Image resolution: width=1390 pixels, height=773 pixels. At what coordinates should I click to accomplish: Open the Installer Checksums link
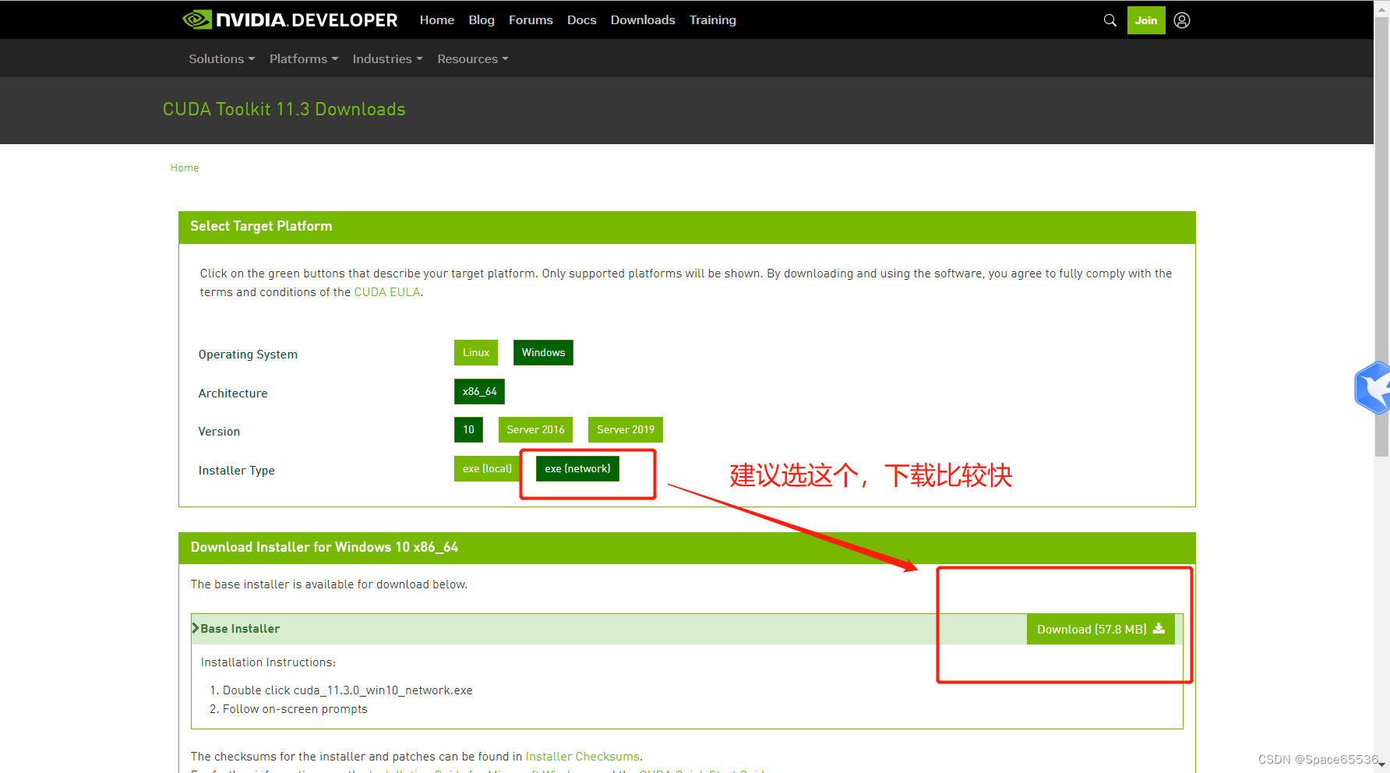pos(583,756)
